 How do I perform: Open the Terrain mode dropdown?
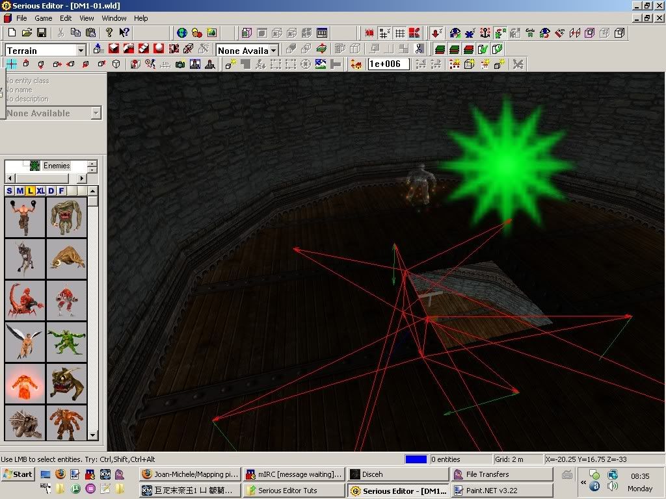tap(81, 51)
